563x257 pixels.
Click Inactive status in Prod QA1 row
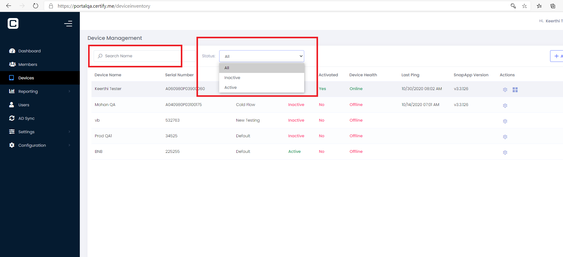(296, 136)
